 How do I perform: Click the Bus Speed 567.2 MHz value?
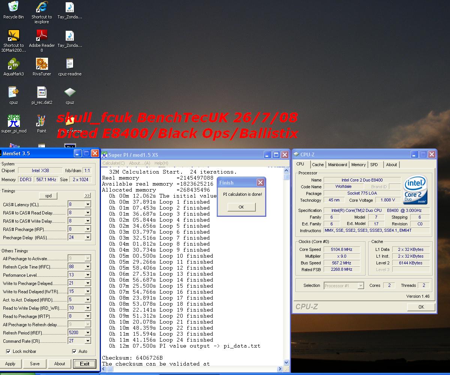[x=341, y=263]
